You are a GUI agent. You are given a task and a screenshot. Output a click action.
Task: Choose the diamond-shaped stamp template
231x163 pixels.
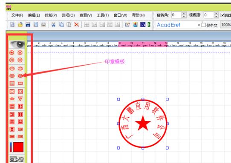click(12, 99)
